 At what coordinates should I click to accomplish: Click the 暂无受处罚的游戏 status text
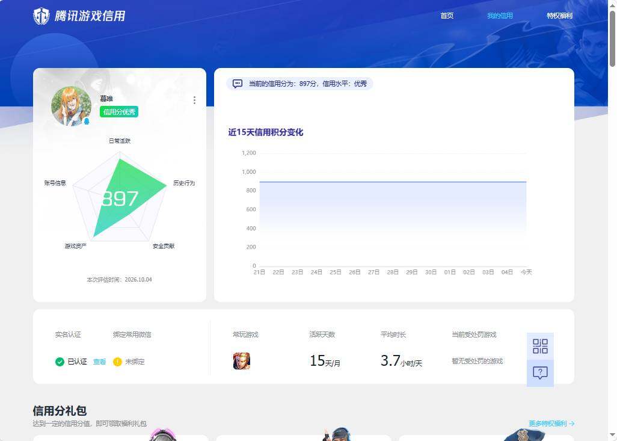477,361
